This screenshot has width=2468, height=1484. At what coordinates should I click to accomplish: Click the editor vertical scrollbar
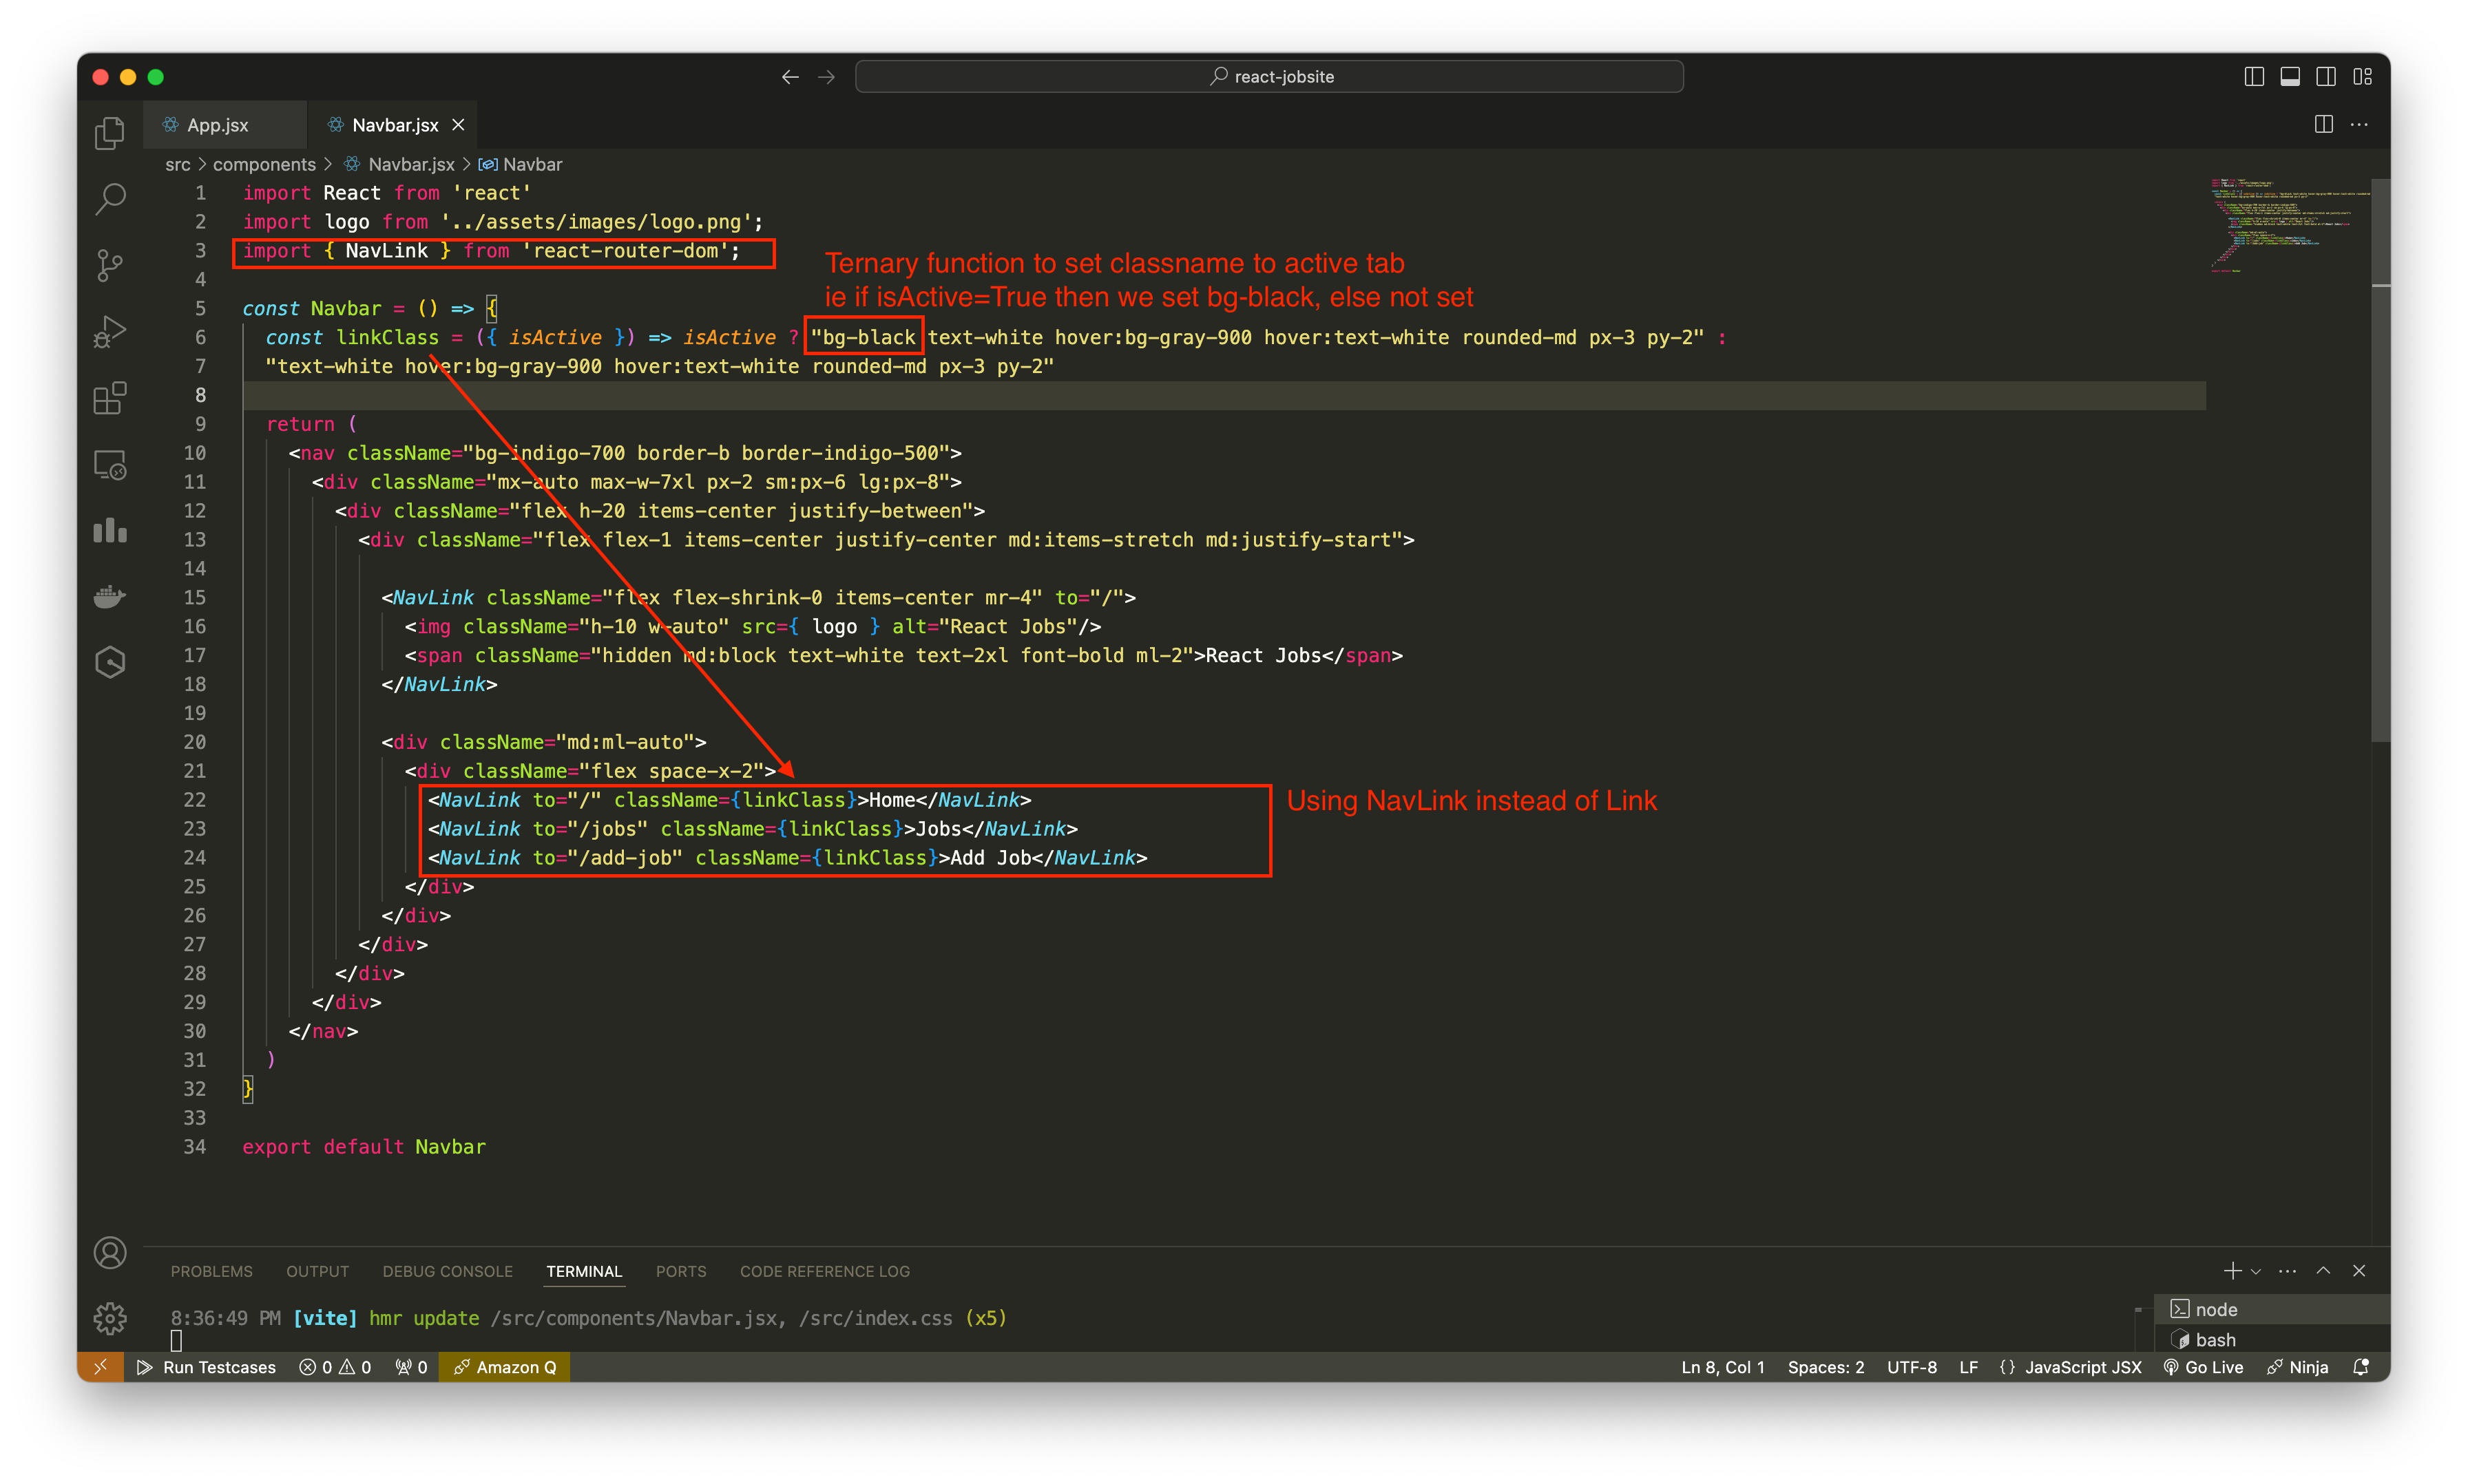(x=2380, y=460)
